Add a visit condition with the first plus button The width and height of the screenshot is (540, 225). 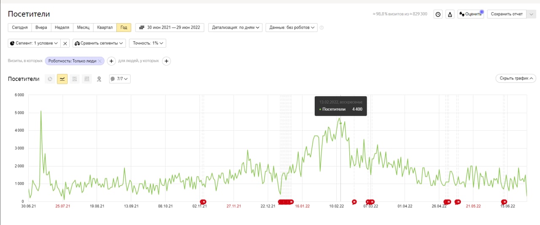111,61
